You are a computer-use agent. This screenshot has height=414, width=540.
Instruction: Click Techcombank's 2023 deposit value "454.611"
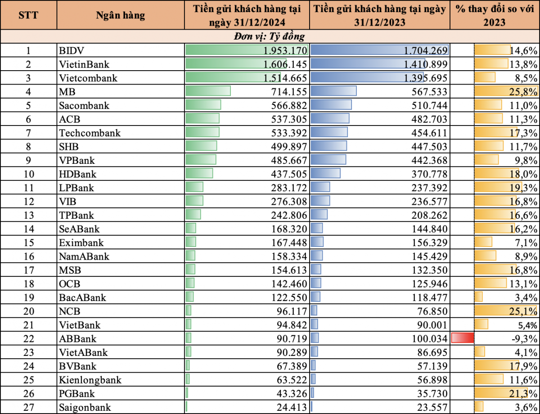click(x=431, y=133)
